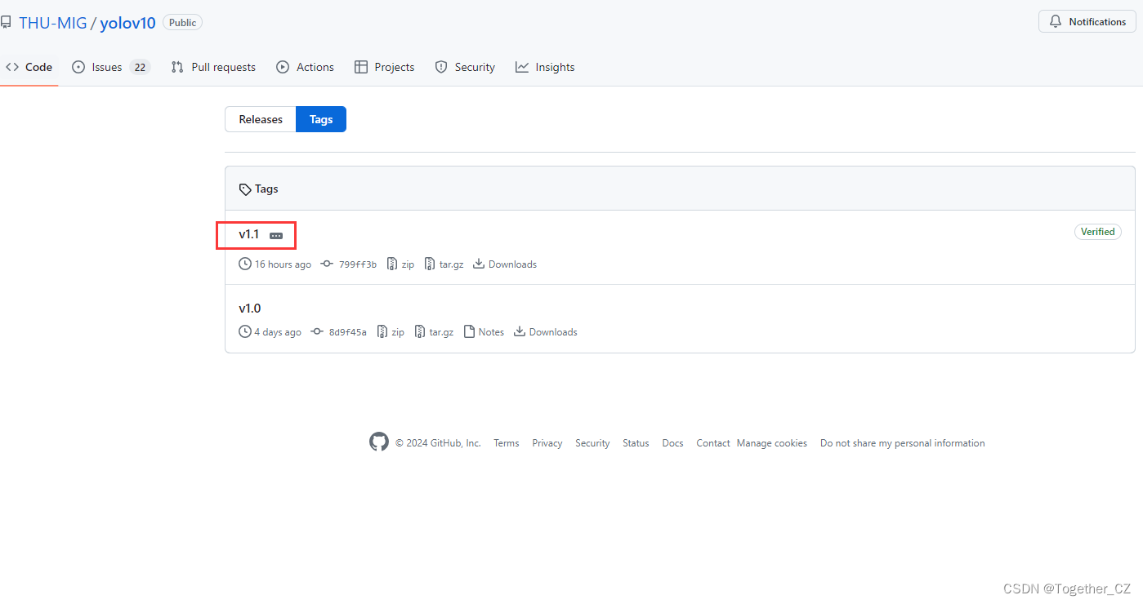1143x604 pixels.
Task: Click the "16 hours ago" timestamp
Action: click(x=283, y=264)
